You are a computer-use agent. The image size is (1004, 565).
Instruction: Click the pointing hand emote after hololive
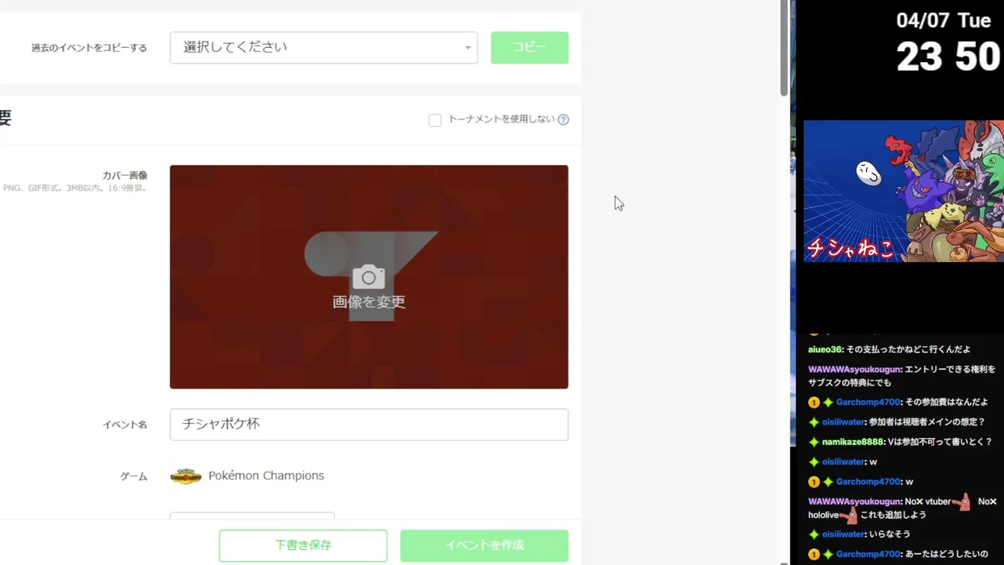[x=847, y=516]
